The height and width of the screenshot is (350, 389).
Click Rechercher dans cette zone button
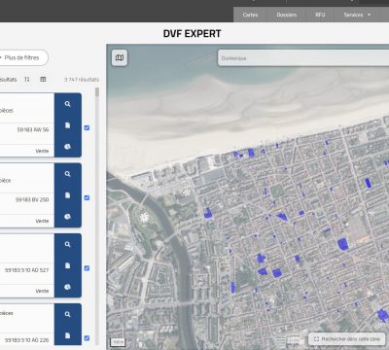[x=347, y=339]
